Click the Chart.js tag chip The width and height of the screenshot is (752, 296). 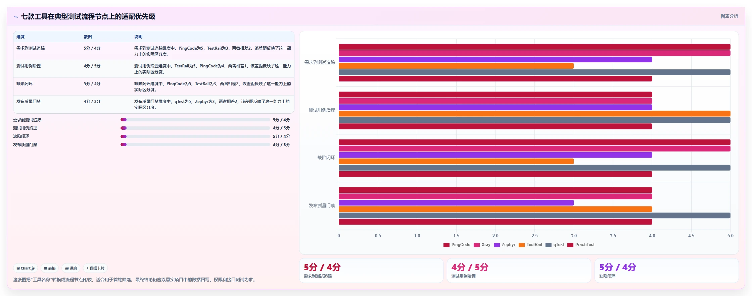pos(26,268)
